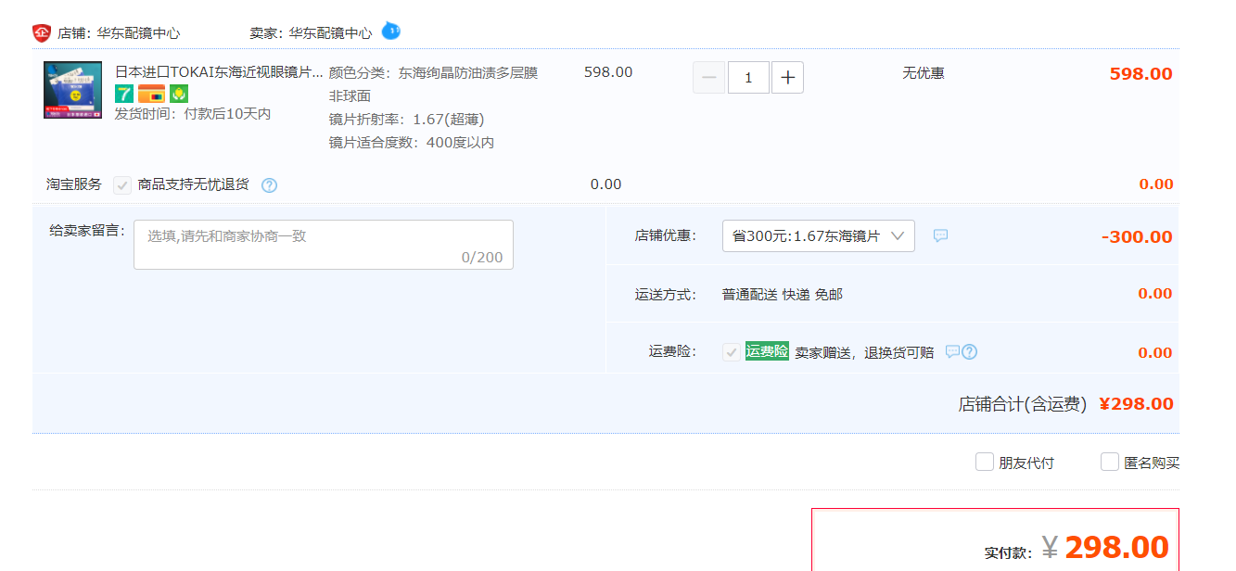The height and width of the screenshot is (571, 1236).
Task: Open the product title 日本进口TOKAI东海近视眼镜片 link
Action: [219, 72]
